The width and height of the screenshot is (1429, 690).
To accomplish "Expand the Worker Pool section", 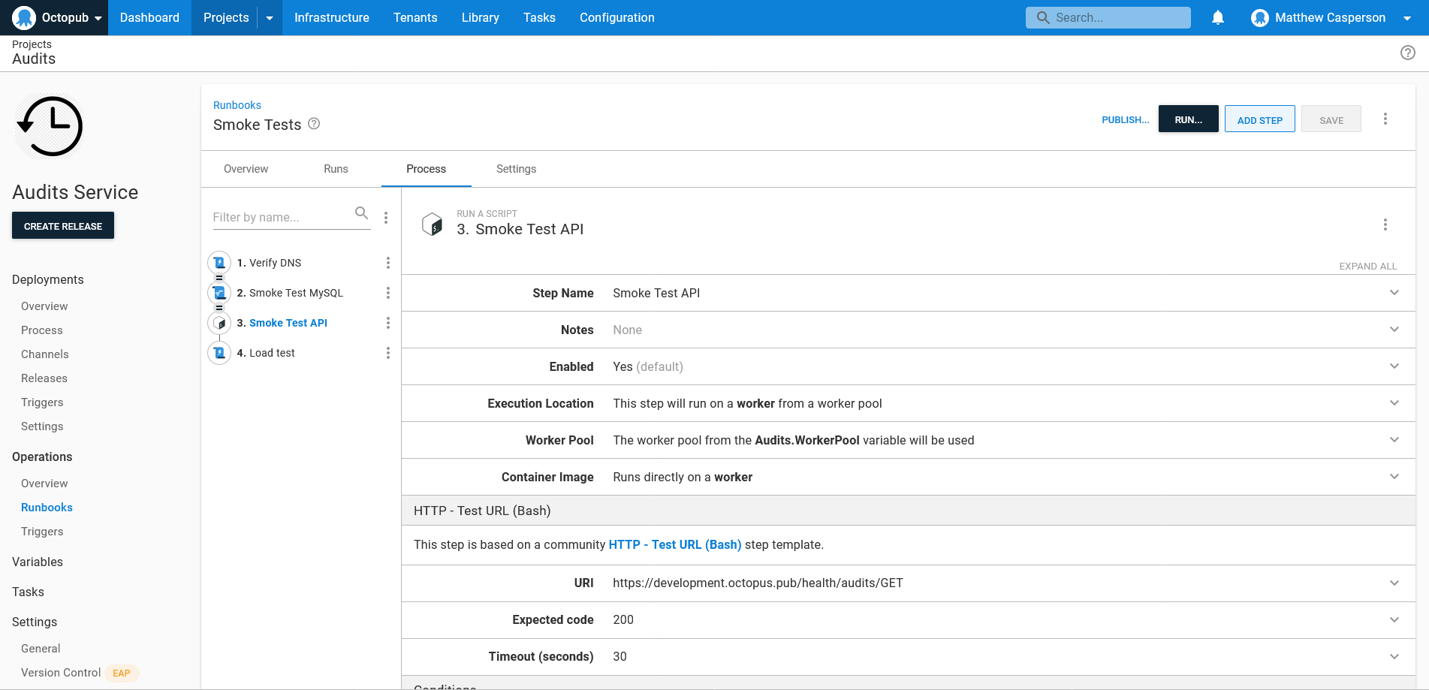I will click(x=1394, y=440).
